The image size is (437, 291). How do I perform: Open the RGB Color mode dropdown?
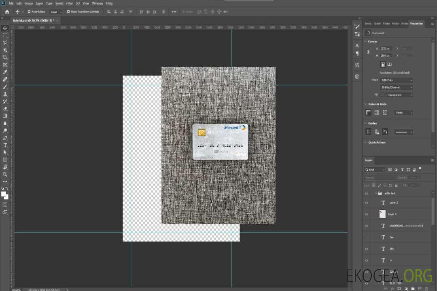click(x=396, y=80)
